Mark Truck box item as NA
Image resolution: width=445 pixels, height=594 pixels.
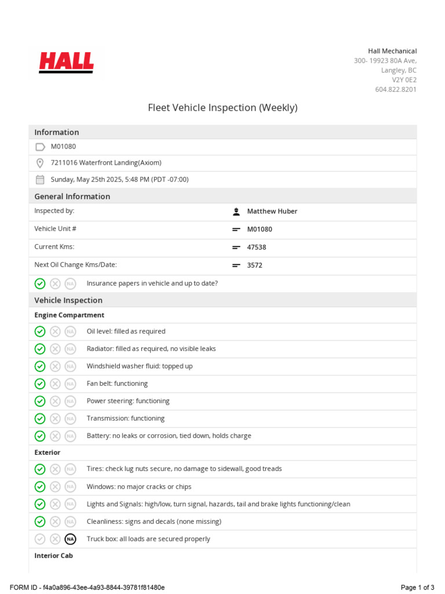point(70,539)
